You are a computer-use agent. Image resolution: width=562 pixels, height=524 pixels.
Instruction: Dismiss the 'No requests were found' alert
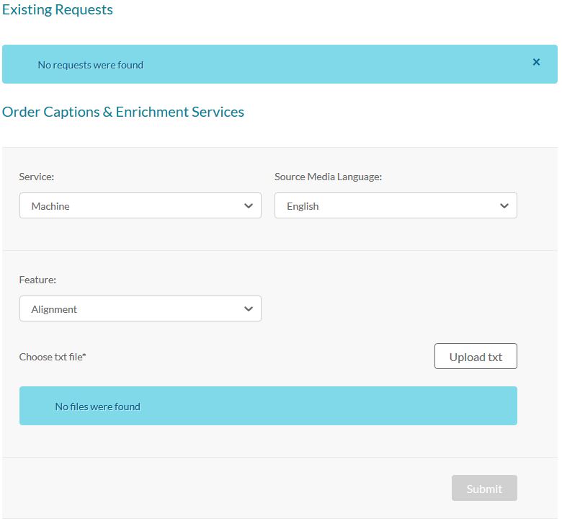click(536, 63)
